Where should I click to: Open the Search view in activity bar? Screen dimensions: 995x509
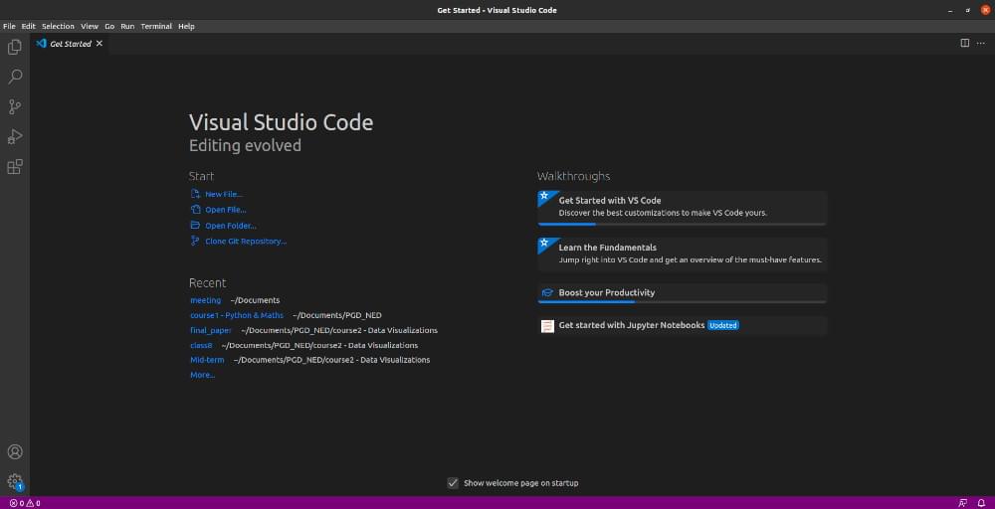point(15,77)
